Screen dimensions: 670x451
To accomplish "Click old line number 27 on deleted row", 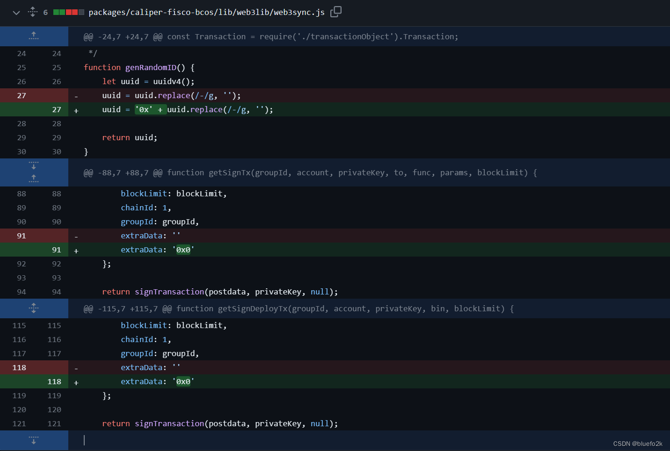I will [22, 95].
